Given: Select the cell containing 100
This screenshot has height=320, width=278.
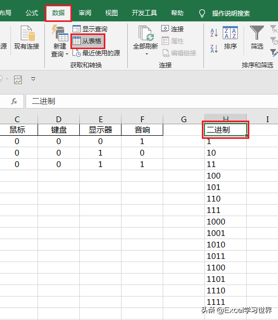Looking at the screenshot, I should [x=226, y=176].
